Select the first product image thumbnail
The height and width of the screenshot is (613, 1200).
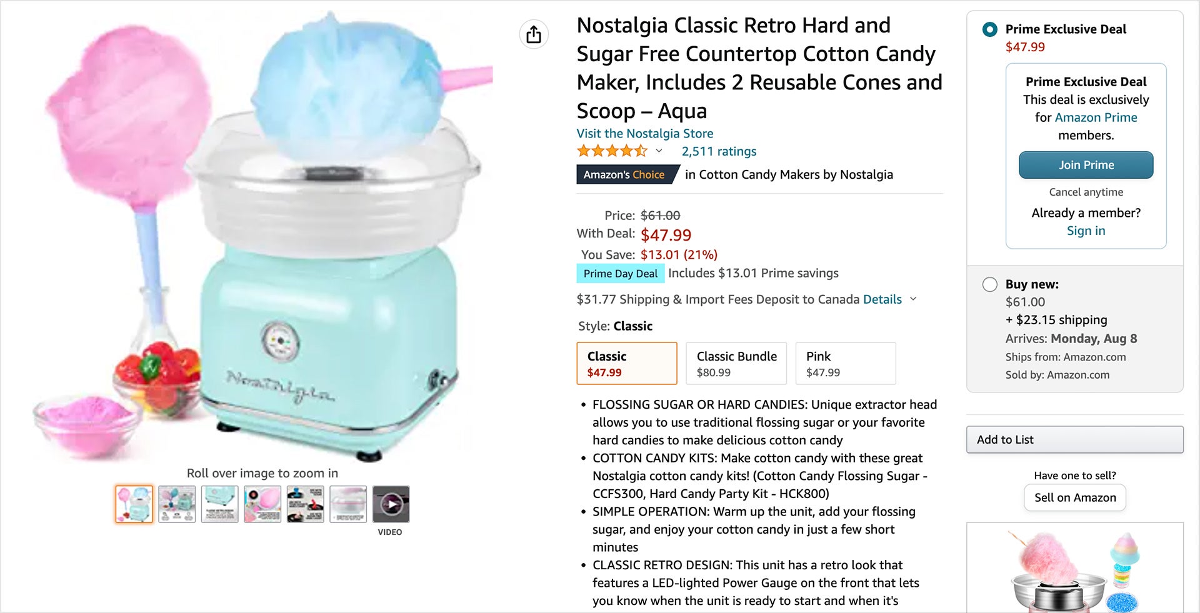coord(133,504)
